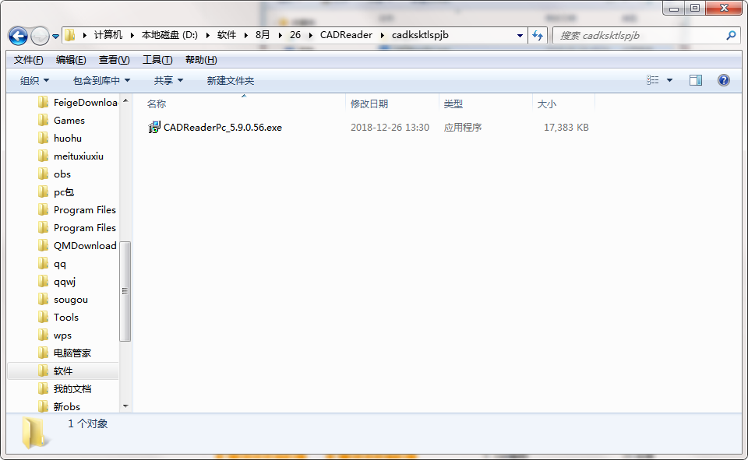748x460 pixels.
Task: Click the change view icon
Action: coord(653,80)
